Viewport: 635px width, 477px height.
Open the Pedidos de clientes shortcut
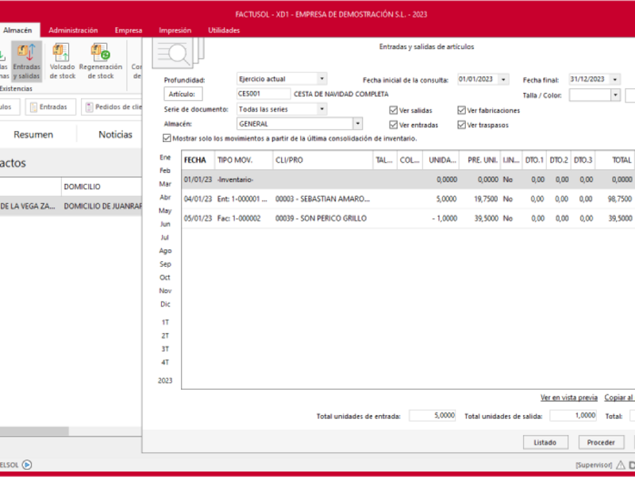point(90,107)
